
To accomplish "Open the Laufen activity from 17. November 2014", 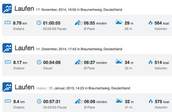I will click(x=24, y=9).
